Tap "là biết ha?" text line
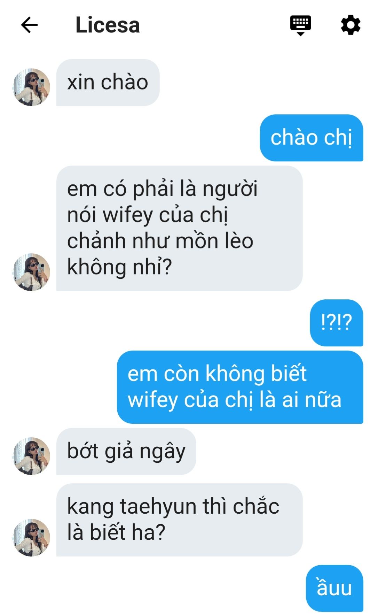This screenshot has height=614, width=370. (x=116, y=532)
